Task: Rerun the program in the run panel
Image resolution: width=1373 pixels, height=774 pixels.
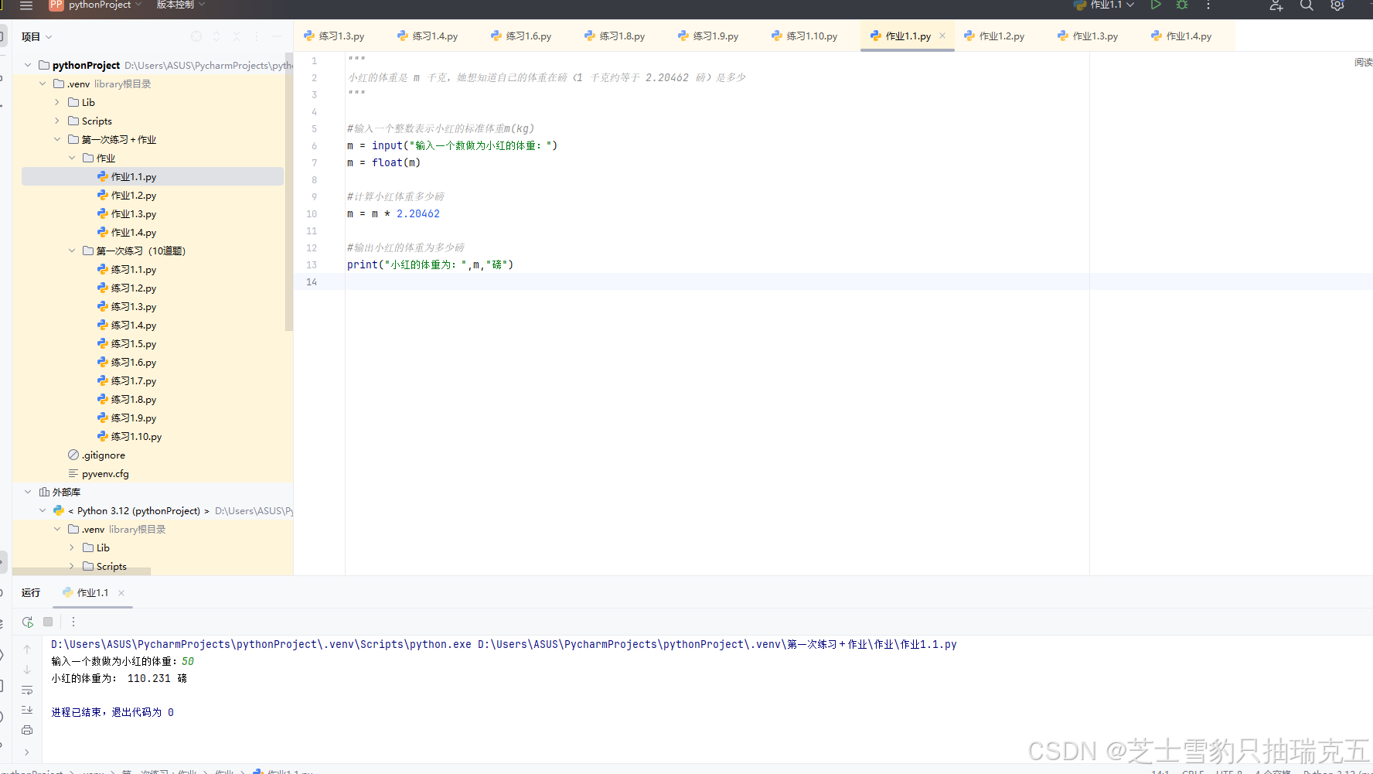Action: tap(27, 622)
